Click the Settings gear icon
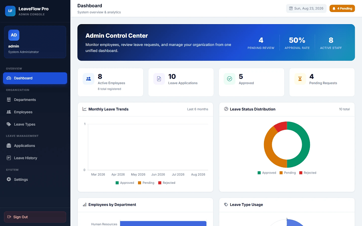Viewport: 362px width, 226px height. 9,179
